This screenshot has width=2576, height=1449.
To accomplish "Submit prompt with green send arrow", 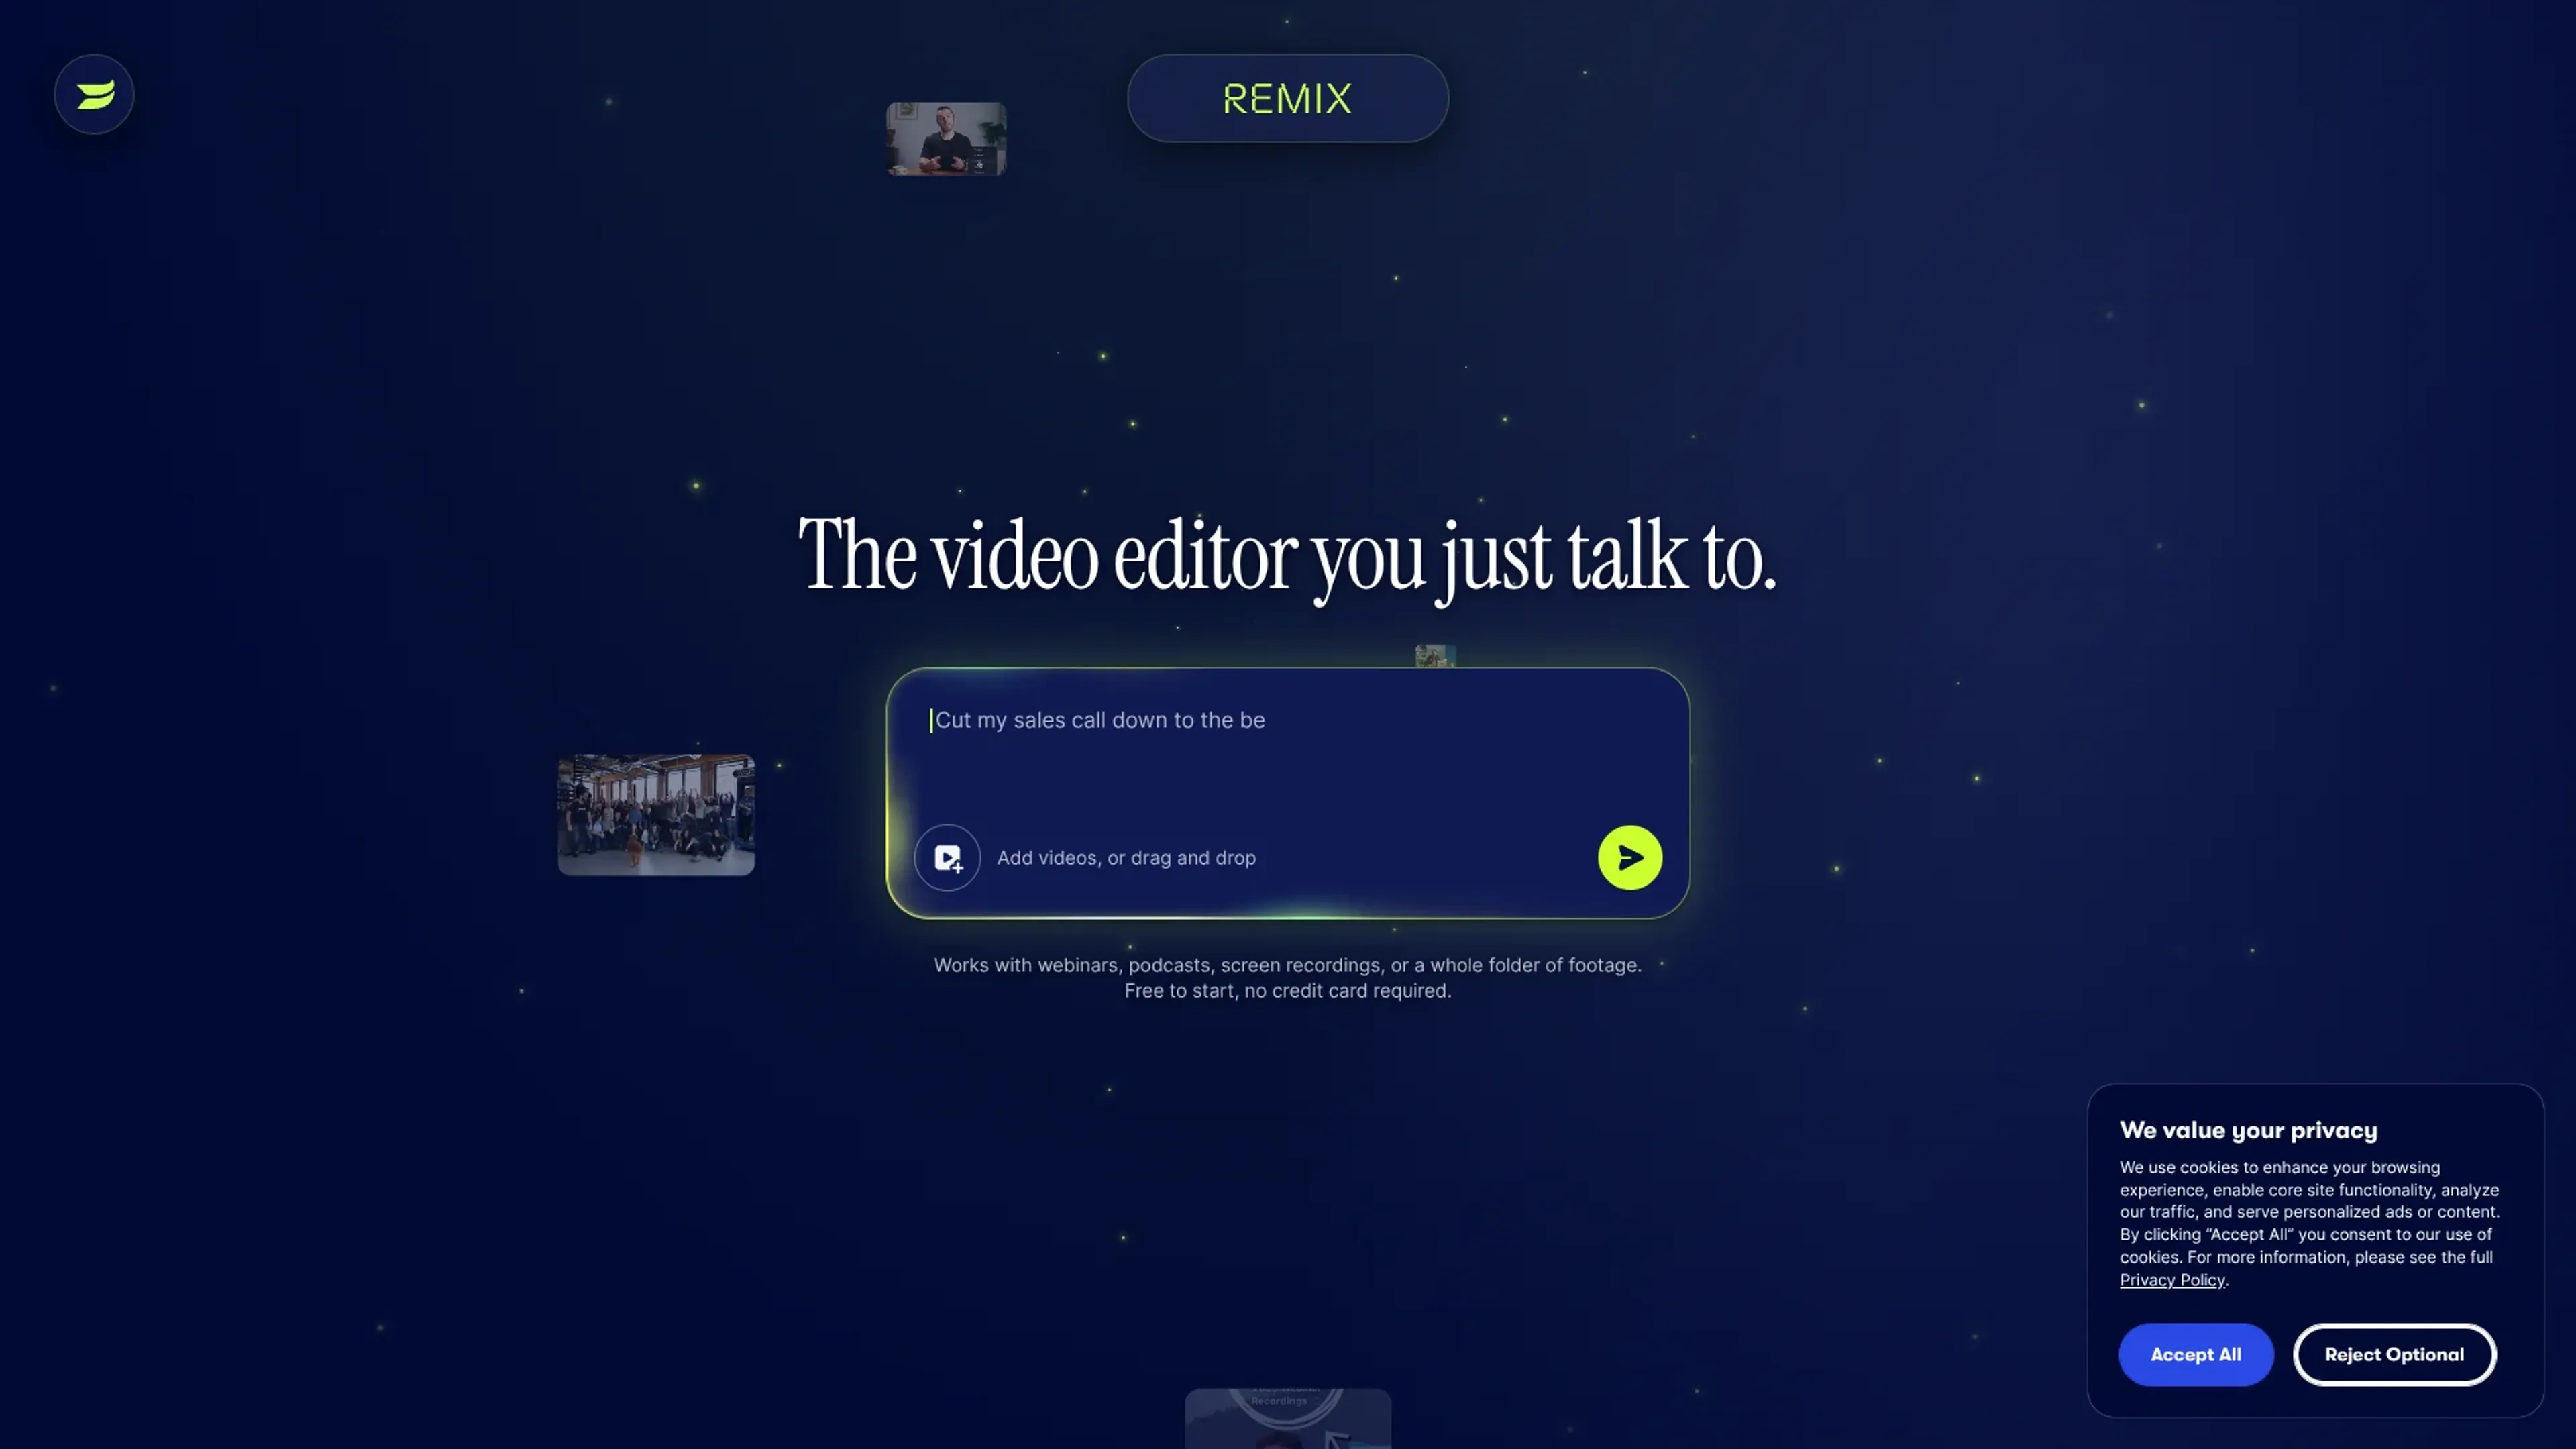I will tap(1629, 857).
